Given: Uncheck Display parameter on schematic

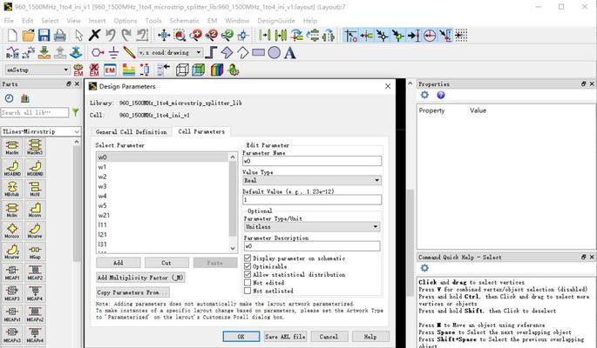Looking at the screenshot, I should [x=248, y=258].
